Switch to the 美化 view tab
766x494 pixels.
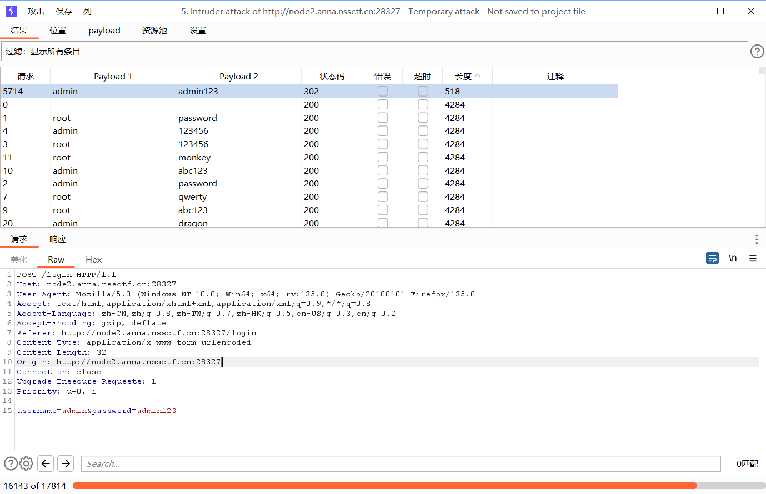coord(19,260)
